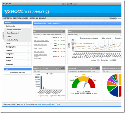125x113 pixels.
Task: Open the Control Center menu
Action: 21,18
